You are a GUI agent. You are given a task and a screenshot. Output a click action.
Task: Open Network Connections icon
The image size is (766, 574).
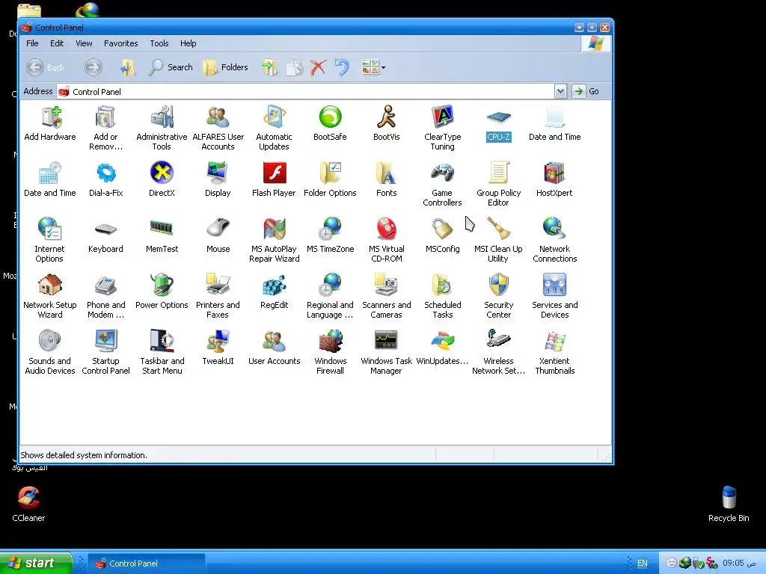pyautogui.click(x=554, y=240)
